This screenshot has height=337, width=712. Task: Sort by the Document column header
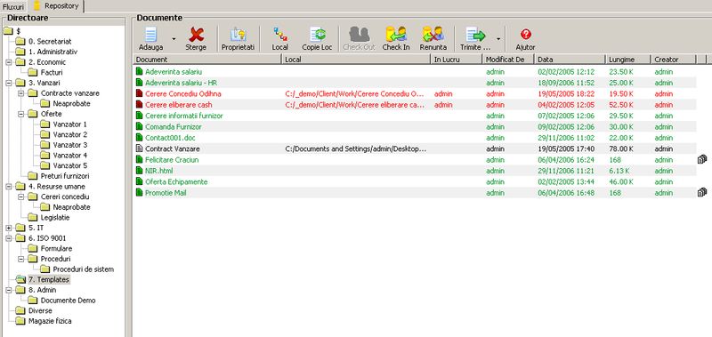[x=207, y=60]
